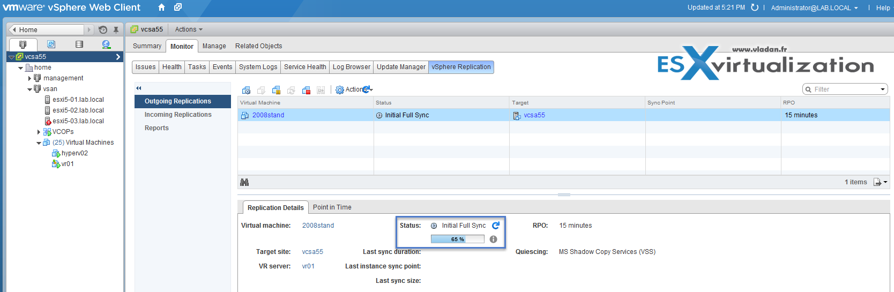Open the Service Health sub-tab

[305, 67]
